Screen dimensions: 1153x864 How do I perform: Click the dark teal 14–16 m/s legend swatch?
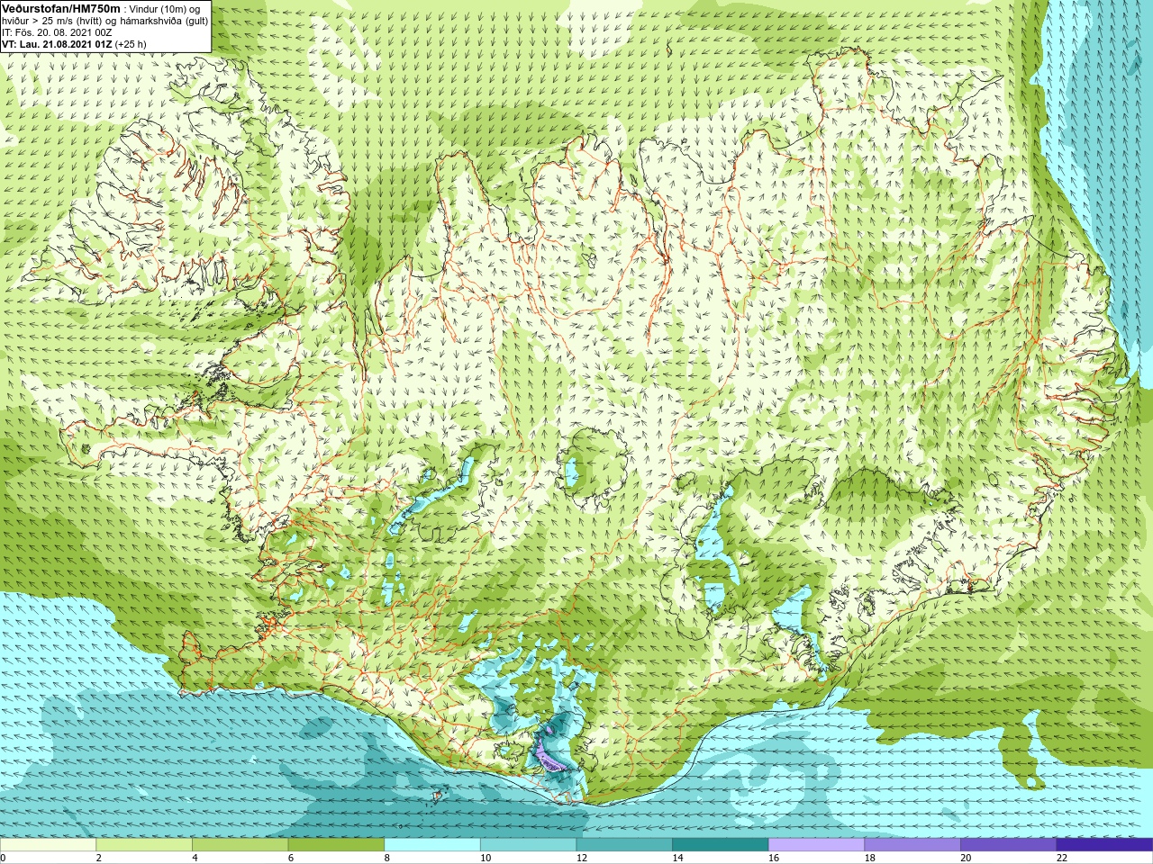[721, 845]
